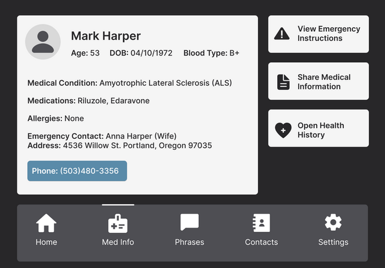The width and height of the screenshot is (385, 268).
Task: Click the address 4536 Willow St. line
Action: pyautogui.click(x=119, y=145)
